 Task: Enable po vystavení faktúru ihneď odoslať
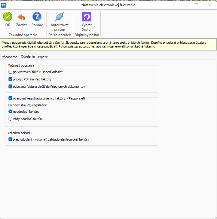[x=10, y=72]
